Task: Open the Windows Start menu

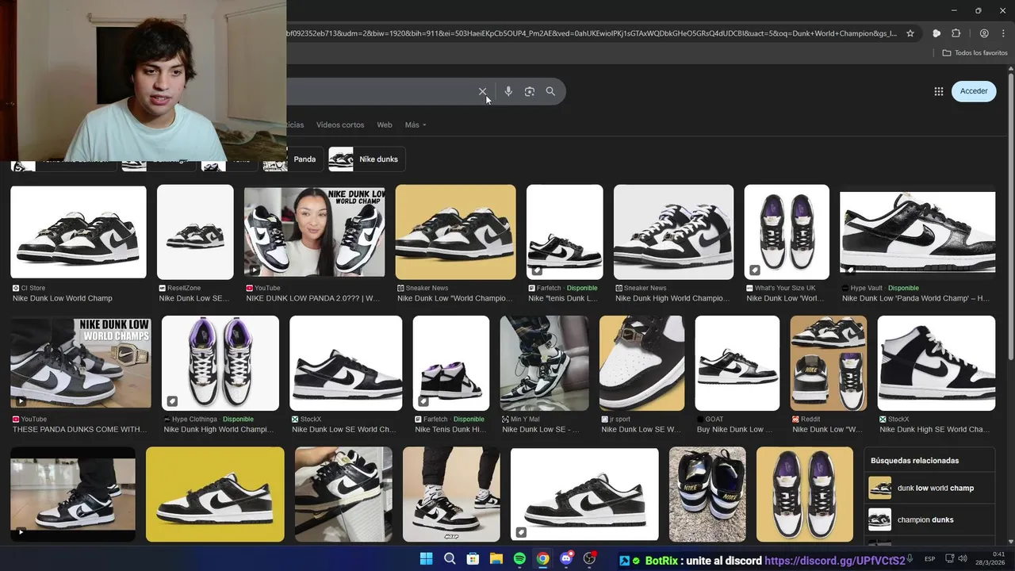Action: [427, 559]
